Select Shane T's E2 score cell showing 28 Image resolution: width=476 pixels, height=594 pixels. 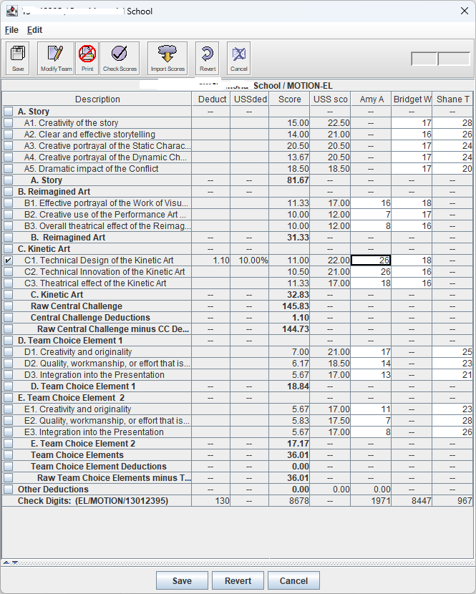pos(452,421)
